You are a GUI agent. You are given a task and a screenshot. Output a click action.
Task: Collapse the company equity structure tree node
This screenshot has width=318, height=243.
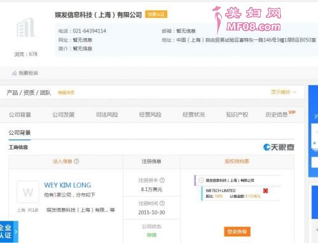point(201,181)
